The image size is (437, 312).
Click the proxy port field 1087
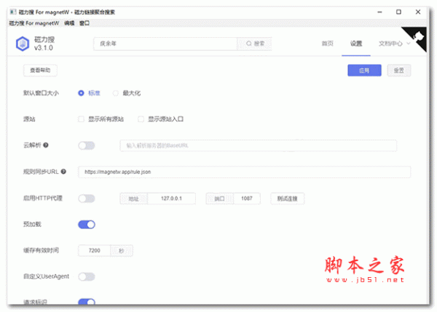click(247, 199)
